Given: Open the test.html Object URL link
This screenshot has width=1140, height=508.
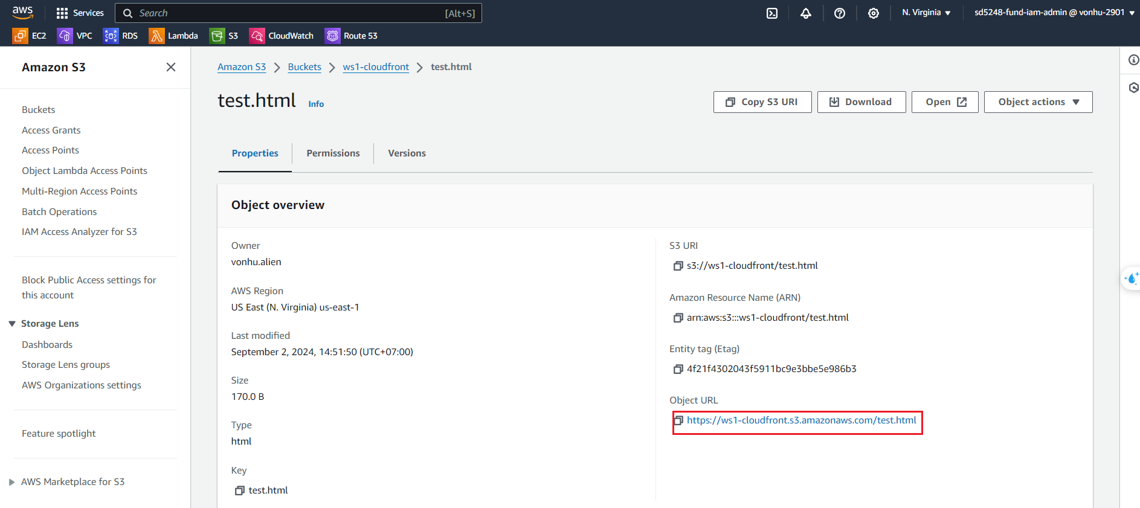Looking at the screenshot, I should tap(801, 420).
